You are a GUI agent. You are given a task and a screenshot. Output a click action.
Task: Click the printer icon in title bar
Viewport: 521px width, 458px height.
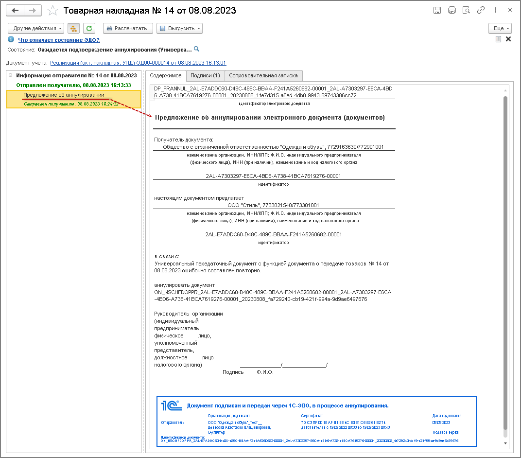(x=452, y=10)
